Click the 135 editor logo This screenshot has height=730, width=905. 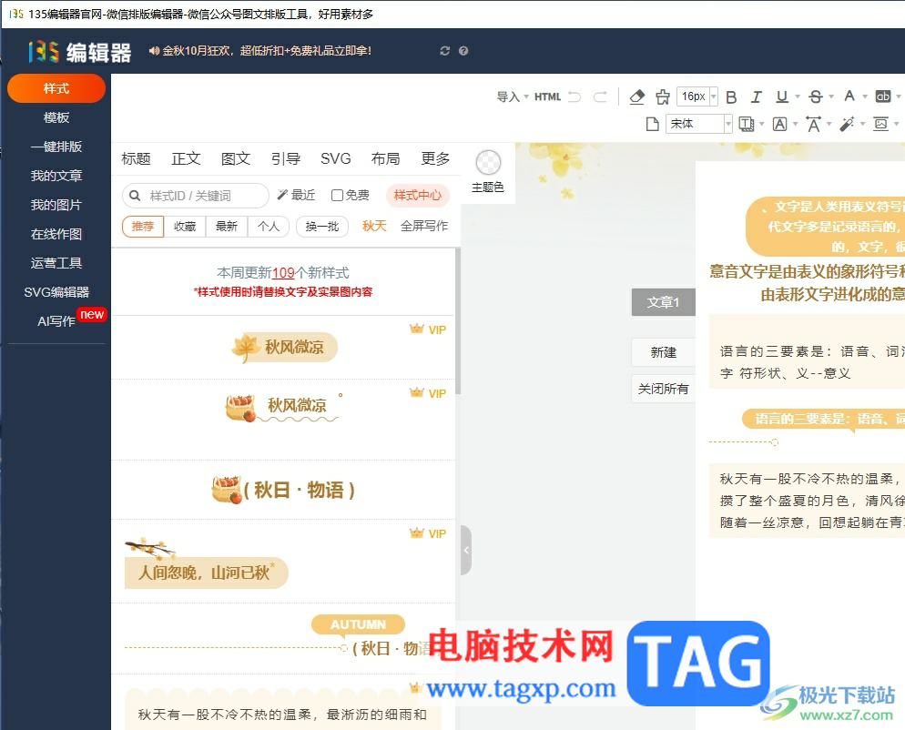pyautogui.click(x=79, y=52)
